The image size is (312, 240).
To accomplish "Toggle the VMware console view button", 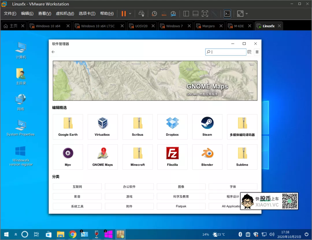I will (x=227, y=14).
